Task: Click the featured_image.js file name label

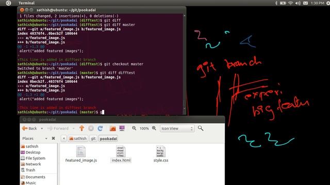Action: [81, 160]
